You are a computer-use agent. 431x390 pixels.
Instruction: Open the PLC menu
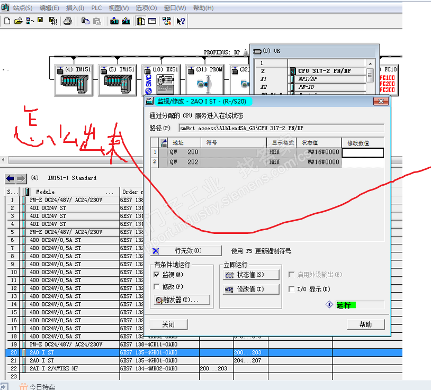pyautogui.click(x=96, y=8)
